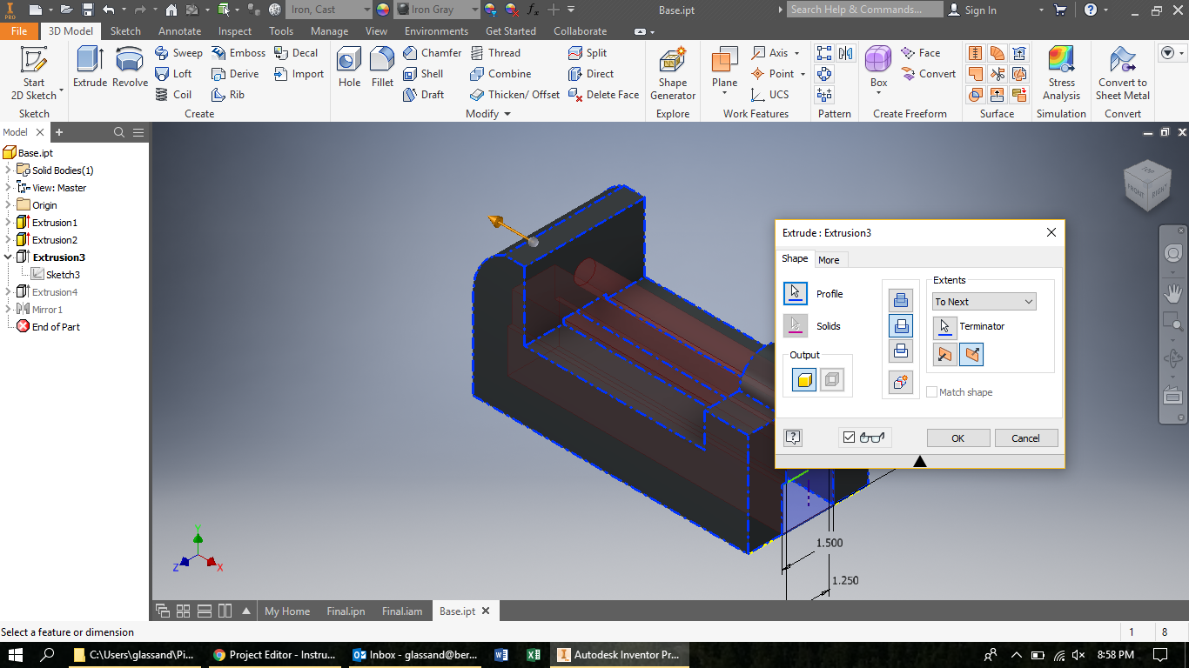The height and width of the screenshot is (668, 1189).
Task: Choose the Join operation button
Action: (x=901, y=300)
